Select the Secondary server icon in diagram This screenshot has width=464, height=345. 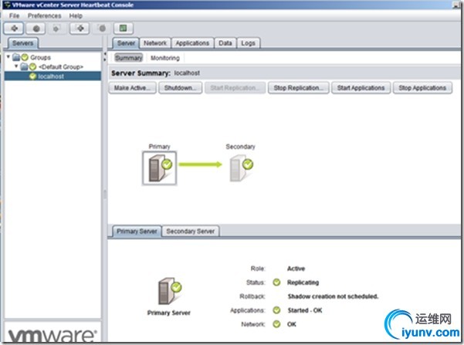pos(241,169)
